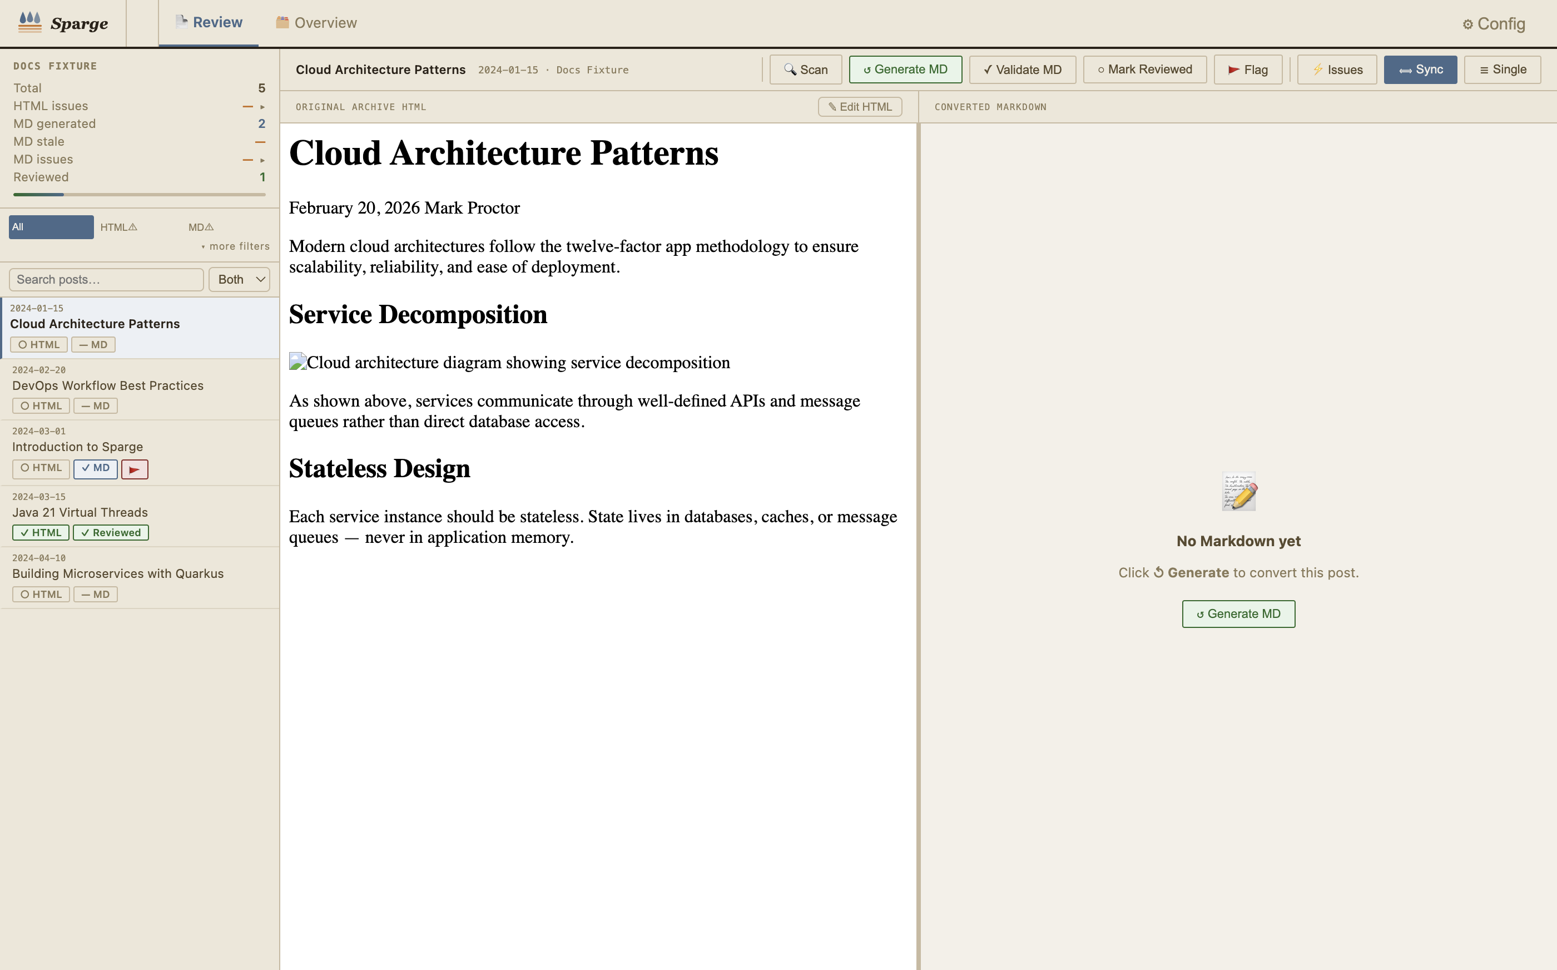Image resolution: width=1557 pixels, height=970 pixels.
Task: Open the Both search scope dropdown
Action: coord(239,280)
